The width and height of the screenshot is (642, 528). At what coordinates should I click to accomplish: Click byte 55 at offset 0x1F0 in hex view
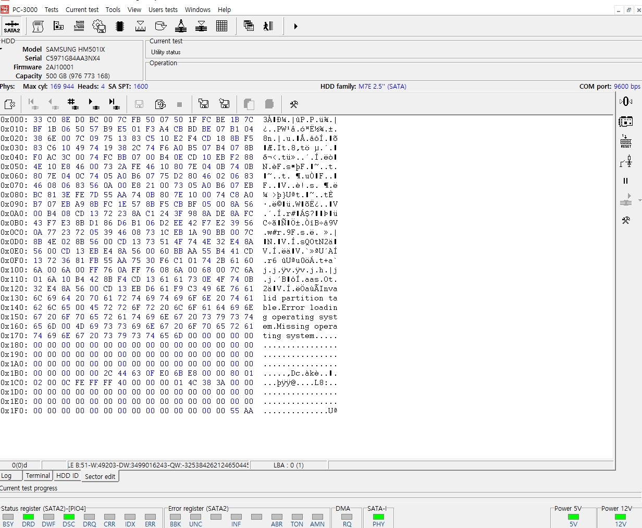pos(235,411)
